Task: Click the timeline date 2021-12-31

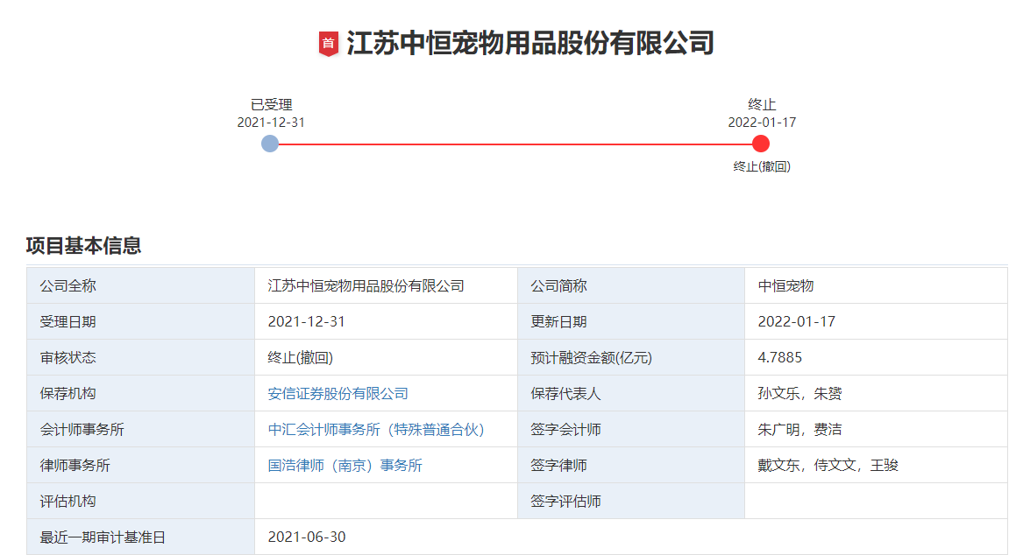Action: tap(271, 123)
